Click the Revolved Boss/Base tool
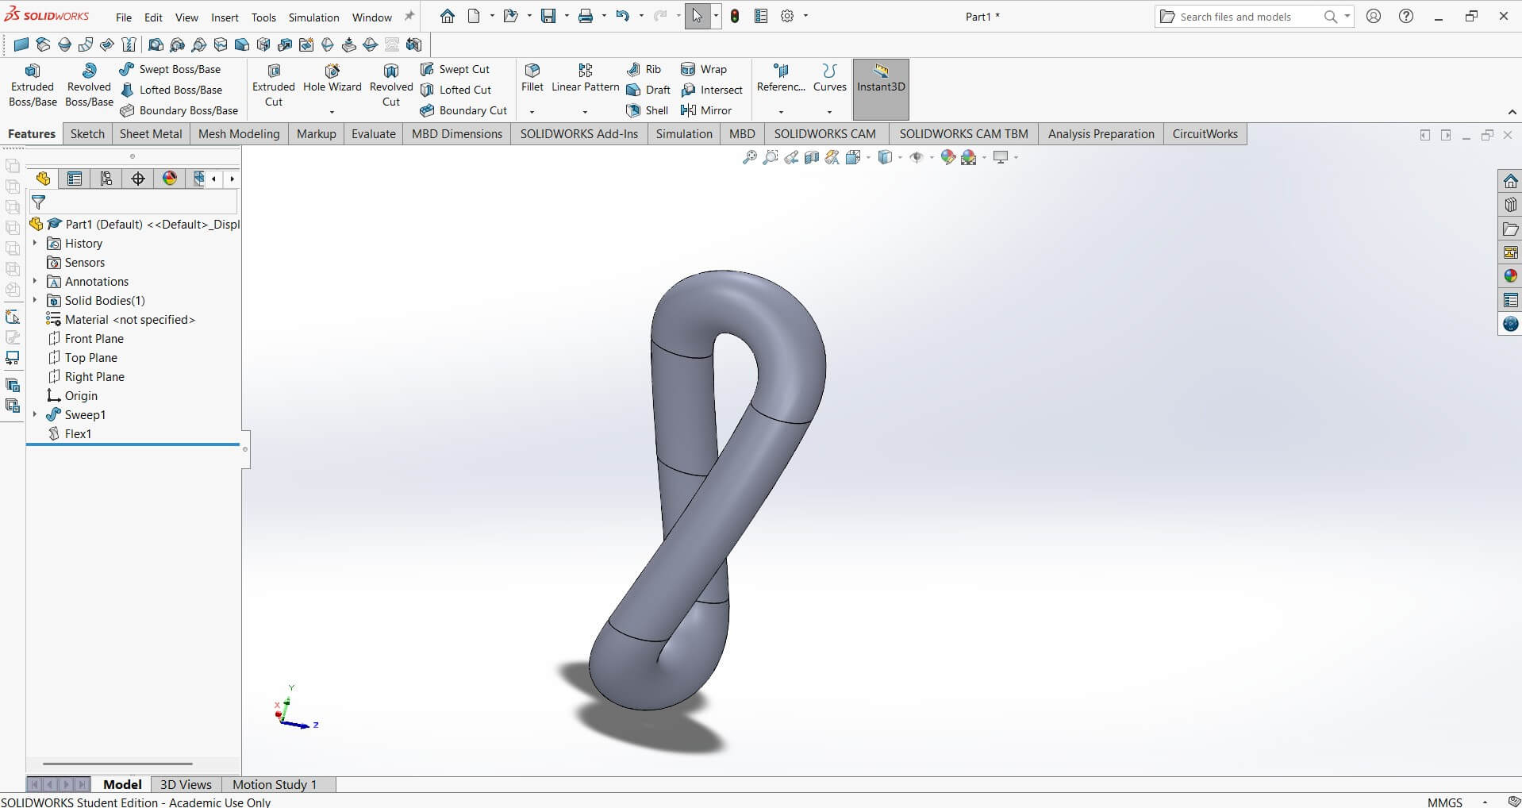This screenshot has height=808, width=1522. [89, 86]
